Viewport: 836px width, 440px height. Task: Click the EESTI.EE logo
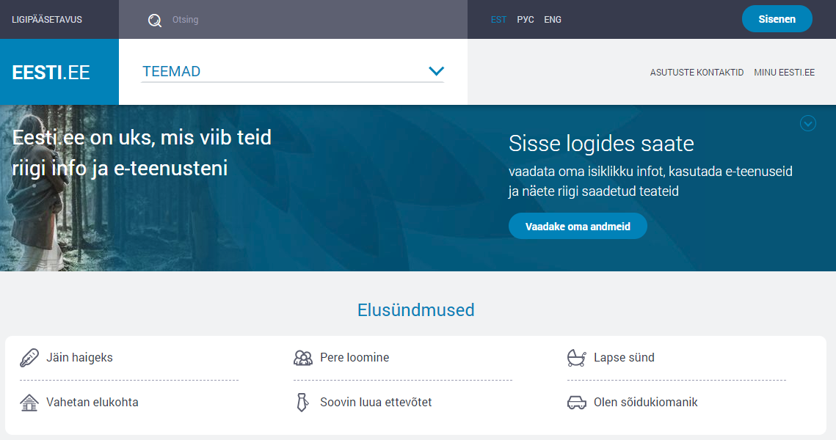pyautogui.click(x=51, y=72)
